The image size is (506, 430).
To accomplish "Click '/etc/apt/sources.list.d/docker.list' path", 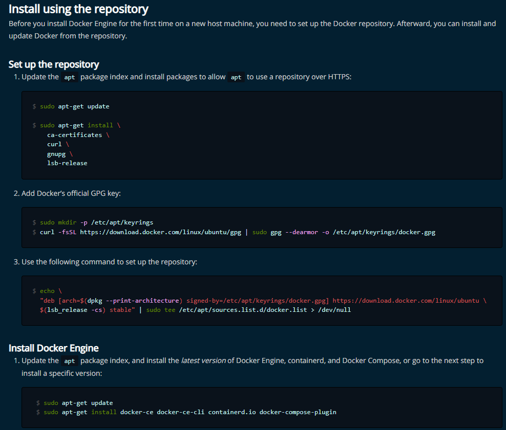I will pyautogui.click(x=243, y=310).
